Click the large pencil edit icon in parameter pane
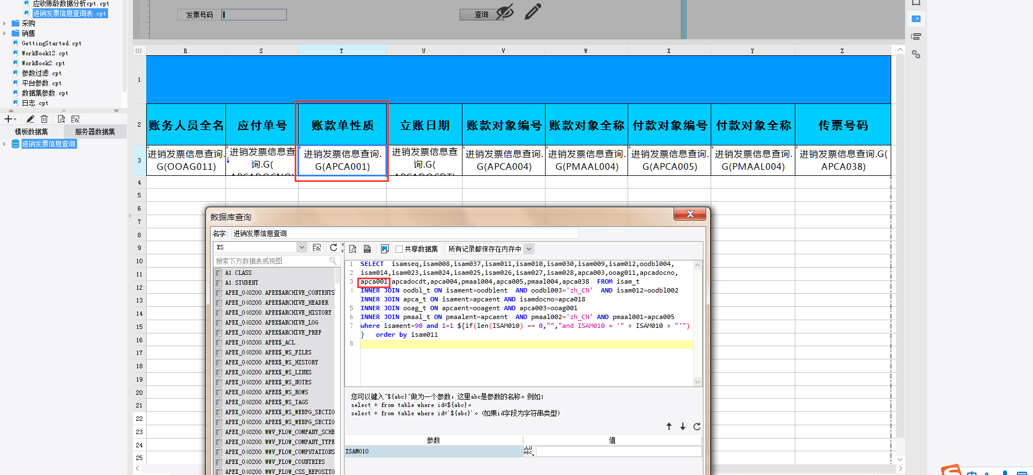 pyautogui.click(x=533, y=12)
